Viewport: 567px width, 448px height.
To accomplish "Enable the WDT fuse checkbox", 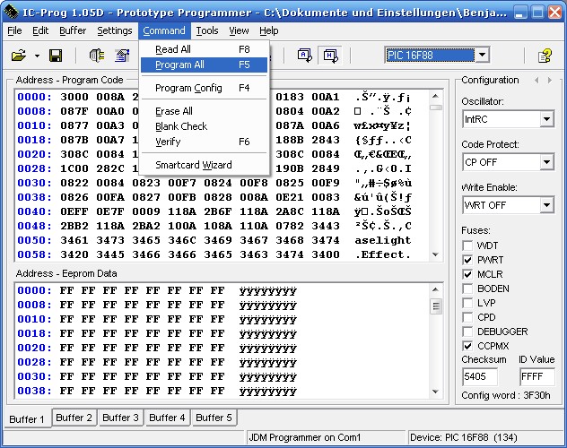I will click(x=467, y=246).
